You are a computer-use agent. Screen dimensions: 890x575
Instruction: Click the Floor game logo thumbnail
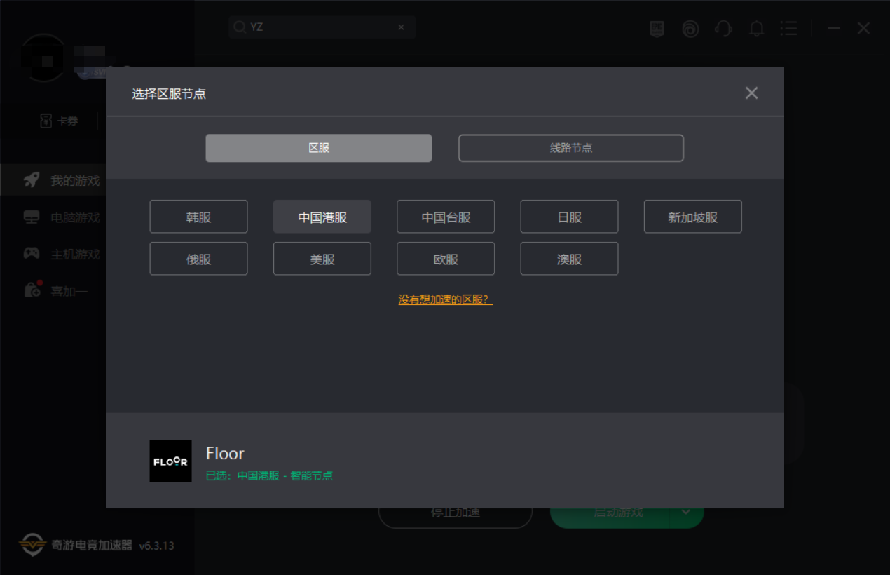170,461
